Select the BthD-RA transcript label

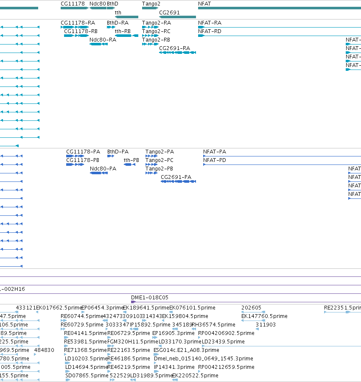[118, 23]
